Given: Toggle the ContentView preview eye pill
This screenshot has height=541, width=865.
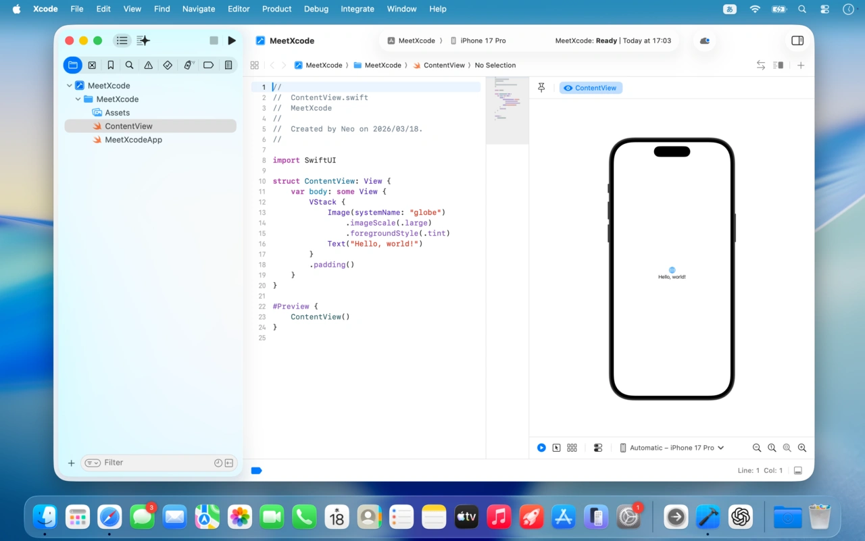Looking at the screenshot, I should point(591,87).
